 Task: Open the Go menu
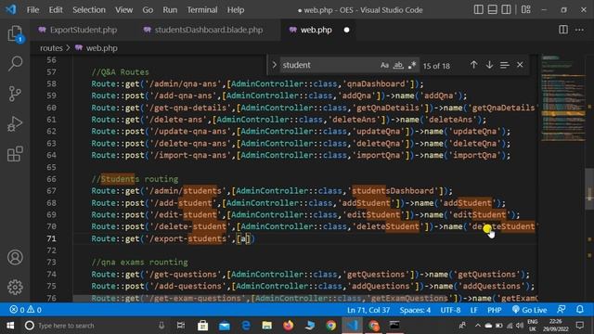(148, 10)
